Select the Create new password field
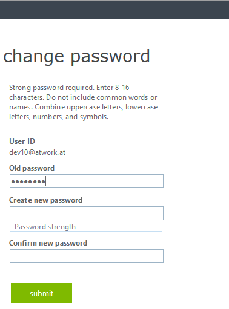The image size is (229, 309). pyautogui.click(x=87, y=213)
